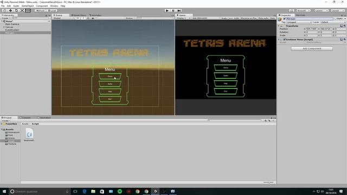Toggle Mute audio in Game view

click(x=263, y=18)
